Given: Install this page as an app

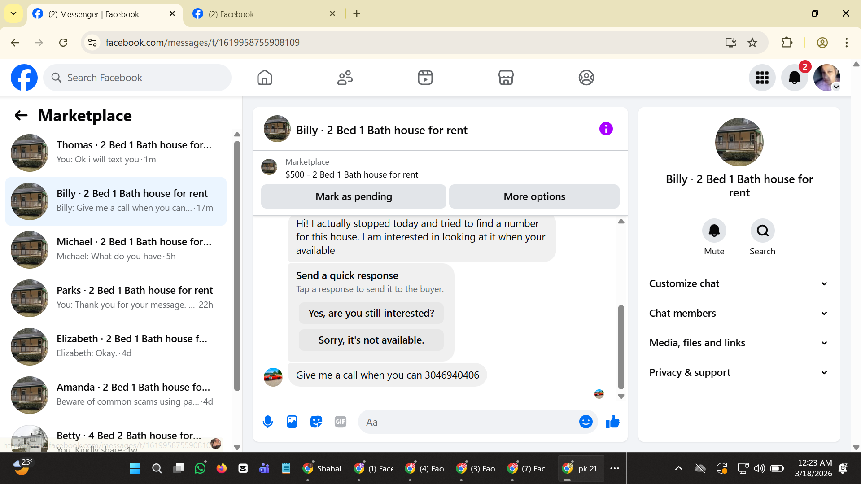Looking at the screenshot, I should (x=730, y=43).
